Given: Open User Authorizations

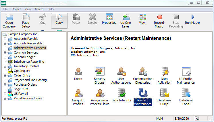Looking at the screenshot, I should [x=121, y=76].
